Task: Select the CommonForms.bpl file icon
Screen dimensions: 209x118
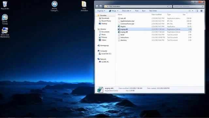Action: click(119, 24)
